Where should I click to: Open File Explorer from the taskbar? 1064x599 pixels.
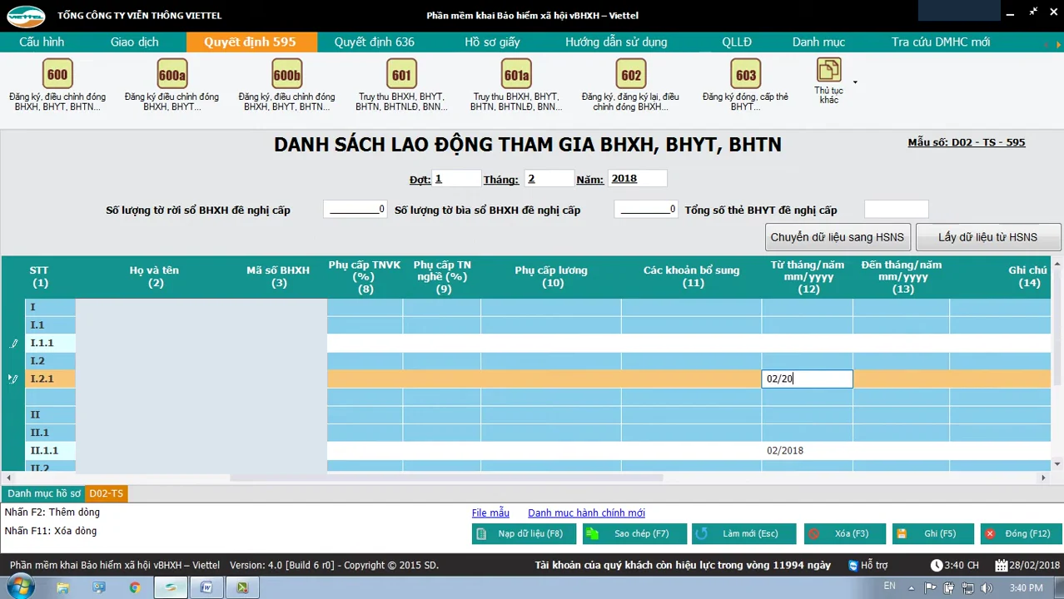click(x=63, y=587)
